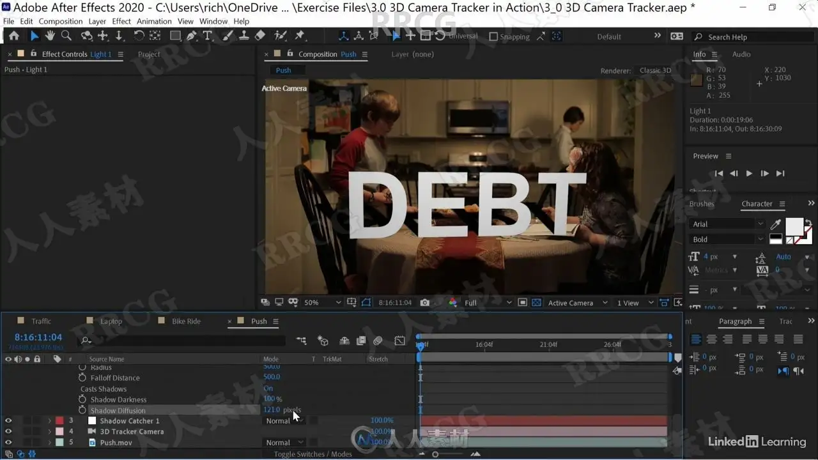Toggle the Frame Blending timeline icon
Viewport: 818px width, 460px height.
pos(361,341)
